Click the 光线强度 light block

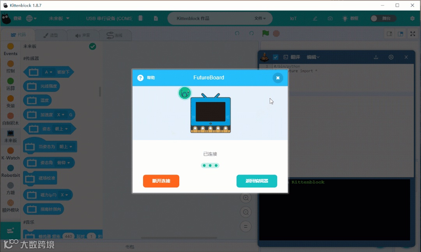41,86
